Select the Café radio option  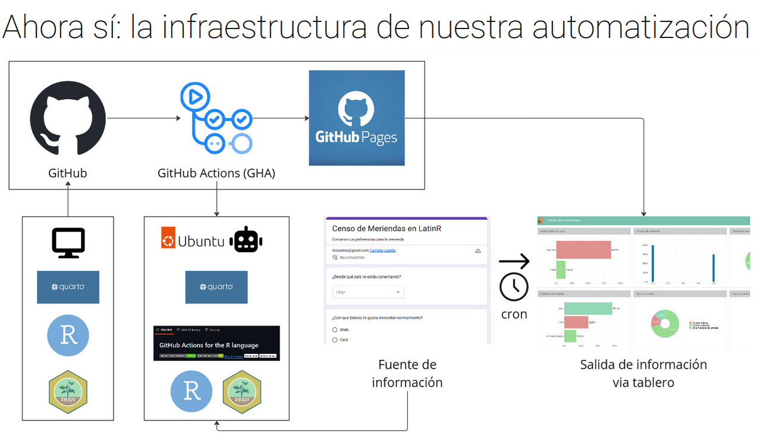click(x=335, y=340)
